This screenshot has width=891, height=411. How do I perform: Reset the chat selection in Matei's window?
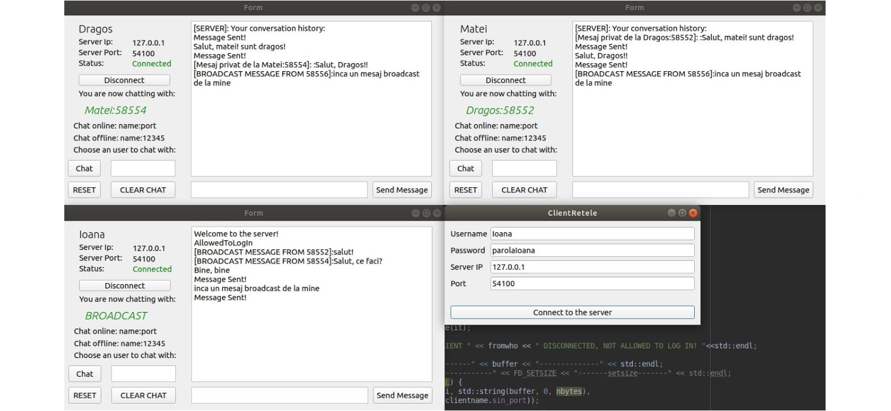465,190
